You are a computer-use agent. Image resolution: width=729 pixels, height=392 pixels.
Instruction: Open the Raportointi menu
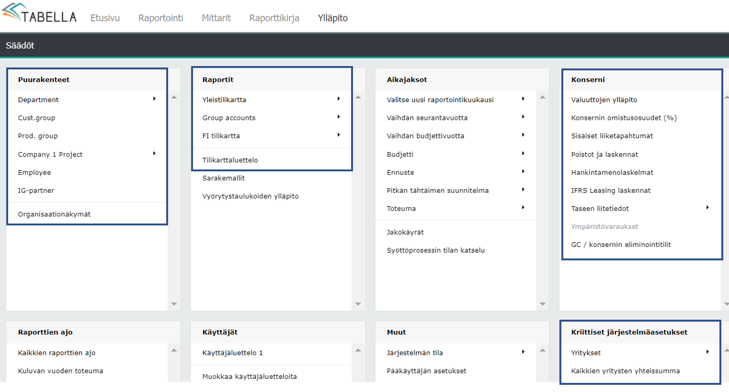(x=160, y=18)
